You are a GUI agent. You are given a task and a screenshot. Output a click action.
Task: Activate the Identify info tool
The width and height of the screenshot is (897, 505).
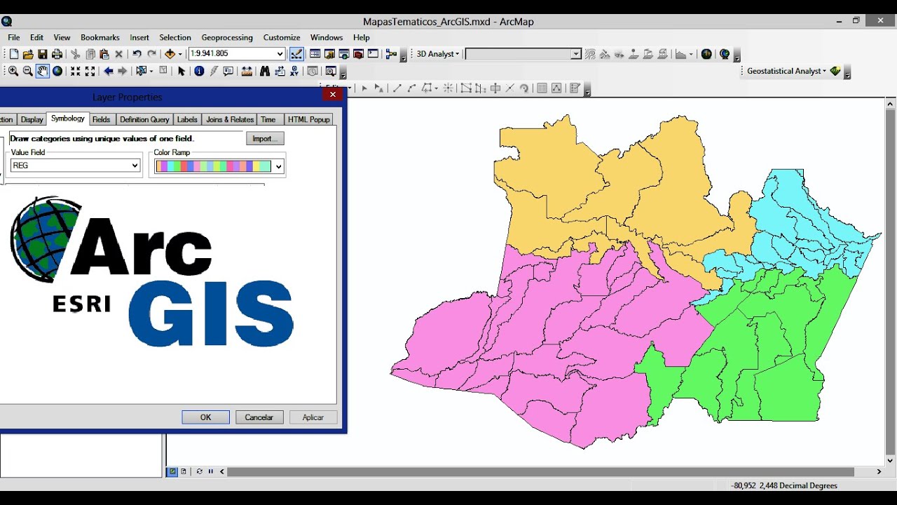tap(199, 71)
